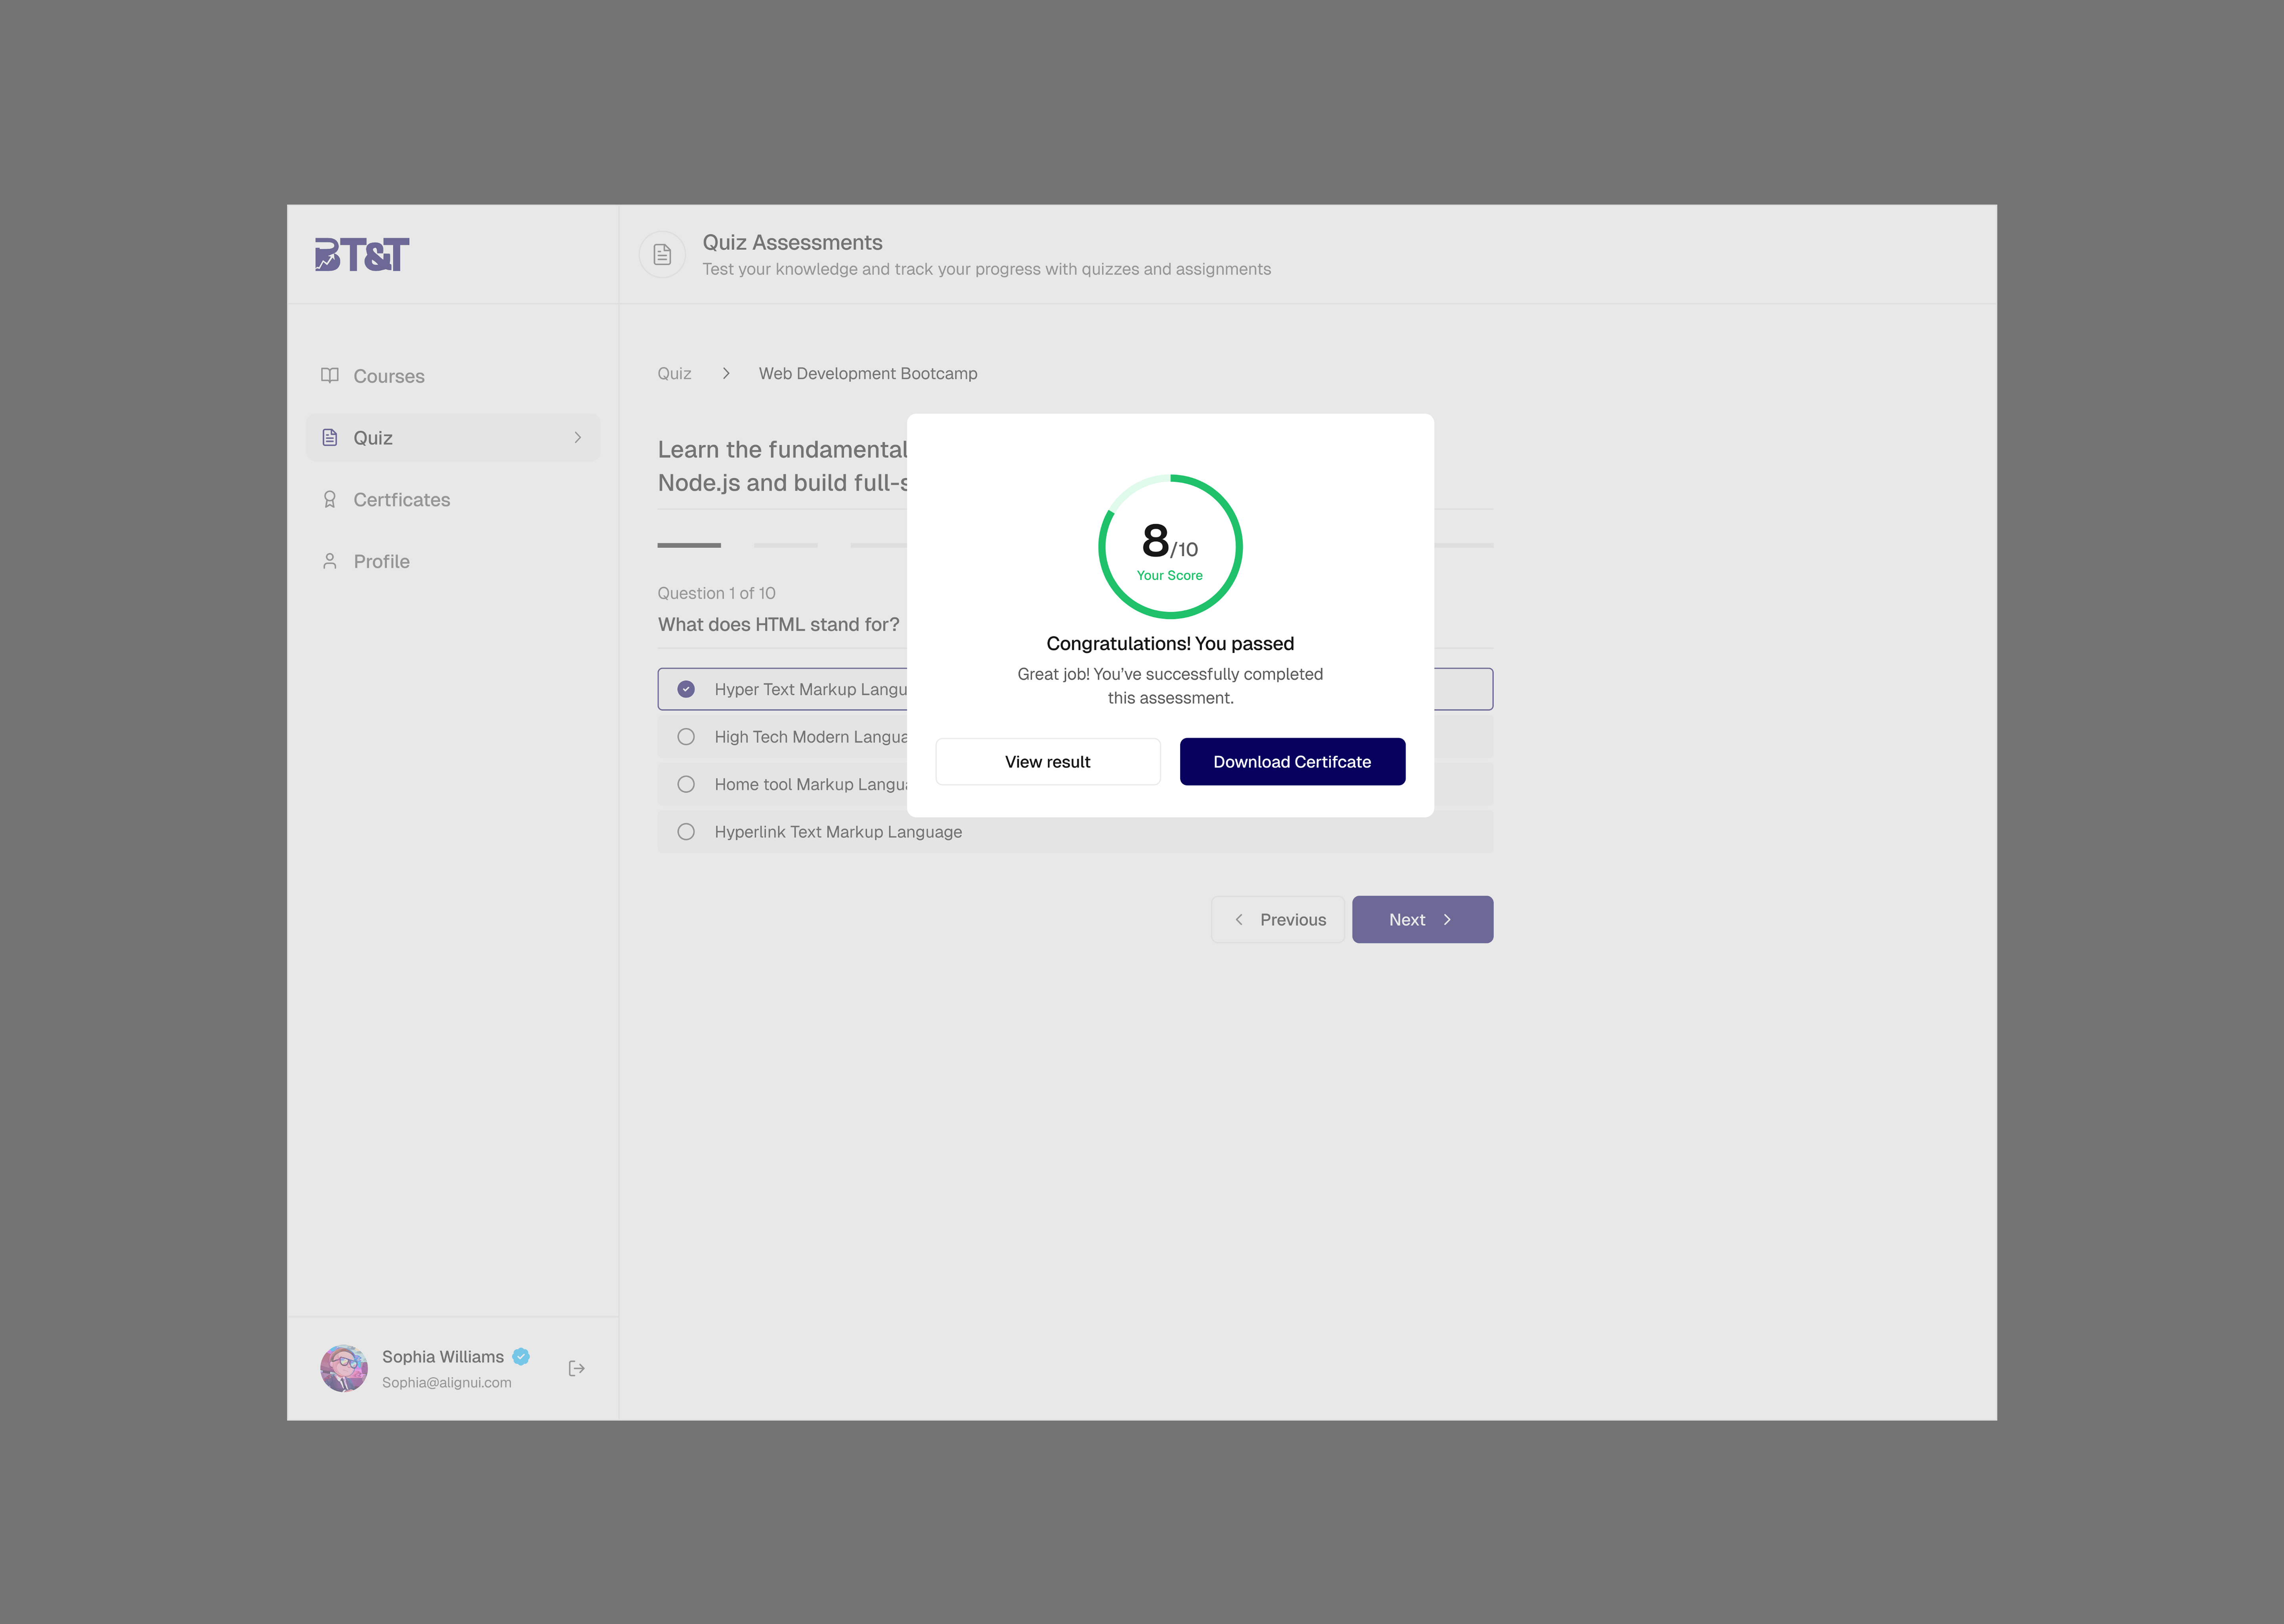Click the Sophia@alignui.com email text
This screenshot has width=2284, height=1624.
447,1382
